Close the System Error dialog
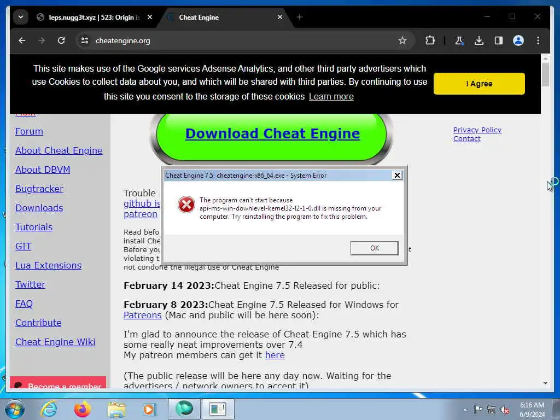Screen dimensions: 560x420 click(397, 175)
